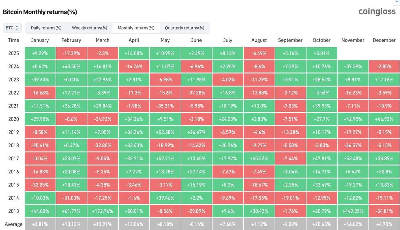Switch to Weekly returns(%) tab
The width and height of the screenshot is (400, 230).
(90, 28)
